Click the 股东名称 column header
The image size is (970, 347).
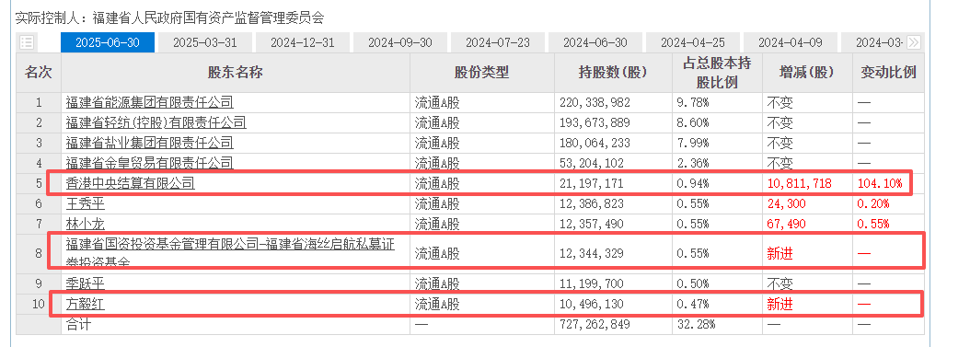tap(235, 73)
